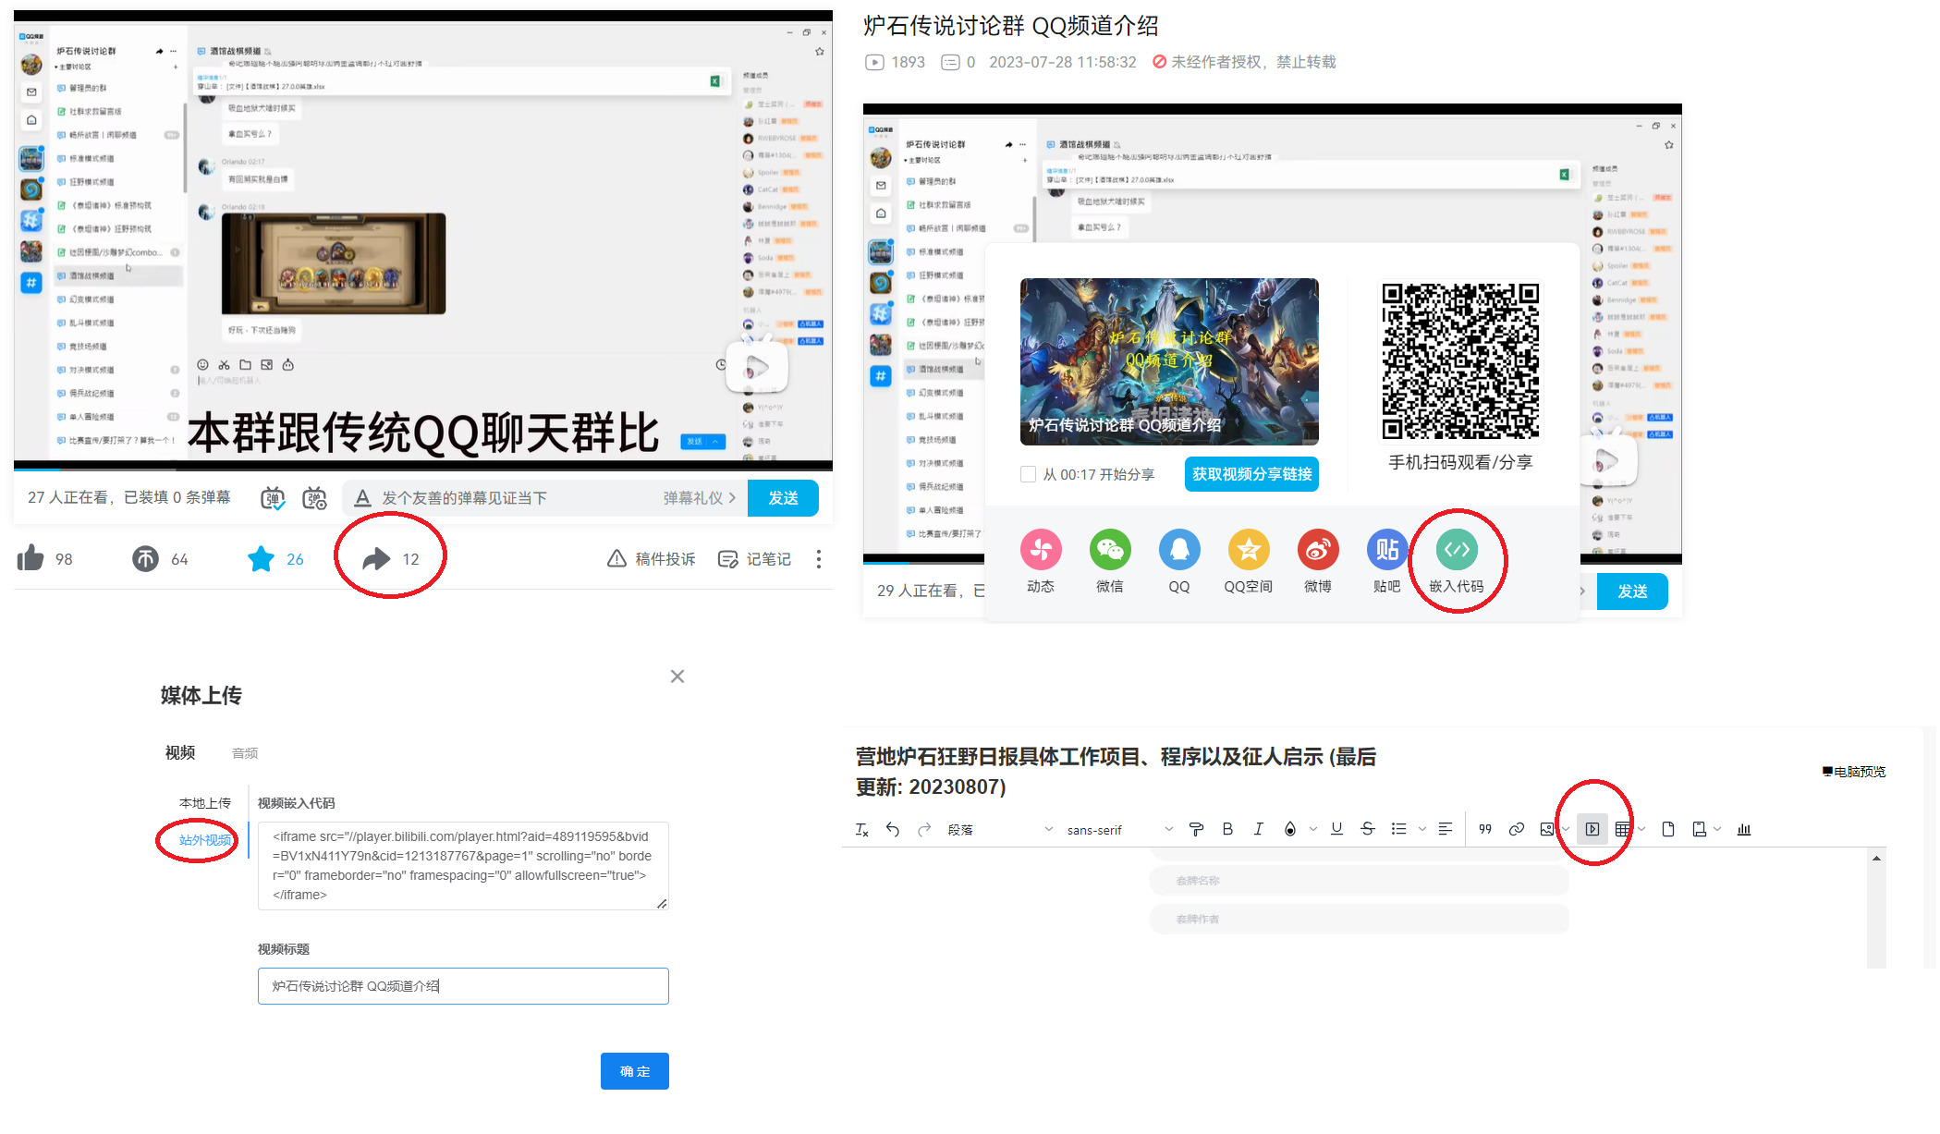Click 获取视频分享链接 button
This screenshot has height=1134, width=1940.
coord(1251,474)
